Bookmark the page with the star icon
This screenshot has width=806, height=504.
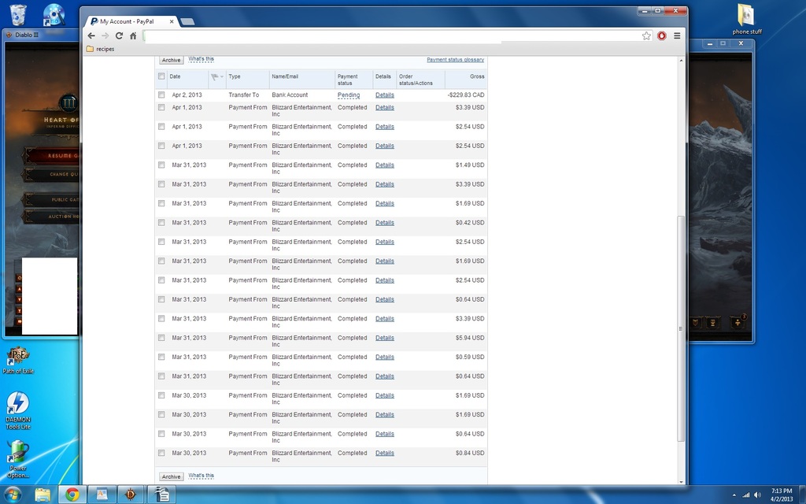(x=645, y=35)
